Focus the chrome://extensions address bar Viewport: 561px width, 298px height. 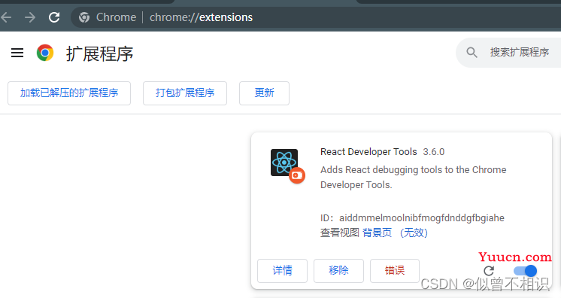click(315, 17)
